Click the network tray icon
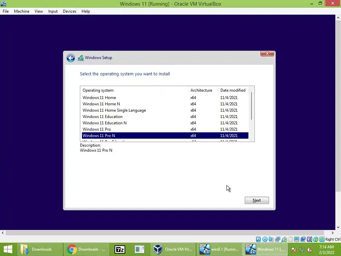The width and height of the screenshot is (341, 256). tap(302, 249)
